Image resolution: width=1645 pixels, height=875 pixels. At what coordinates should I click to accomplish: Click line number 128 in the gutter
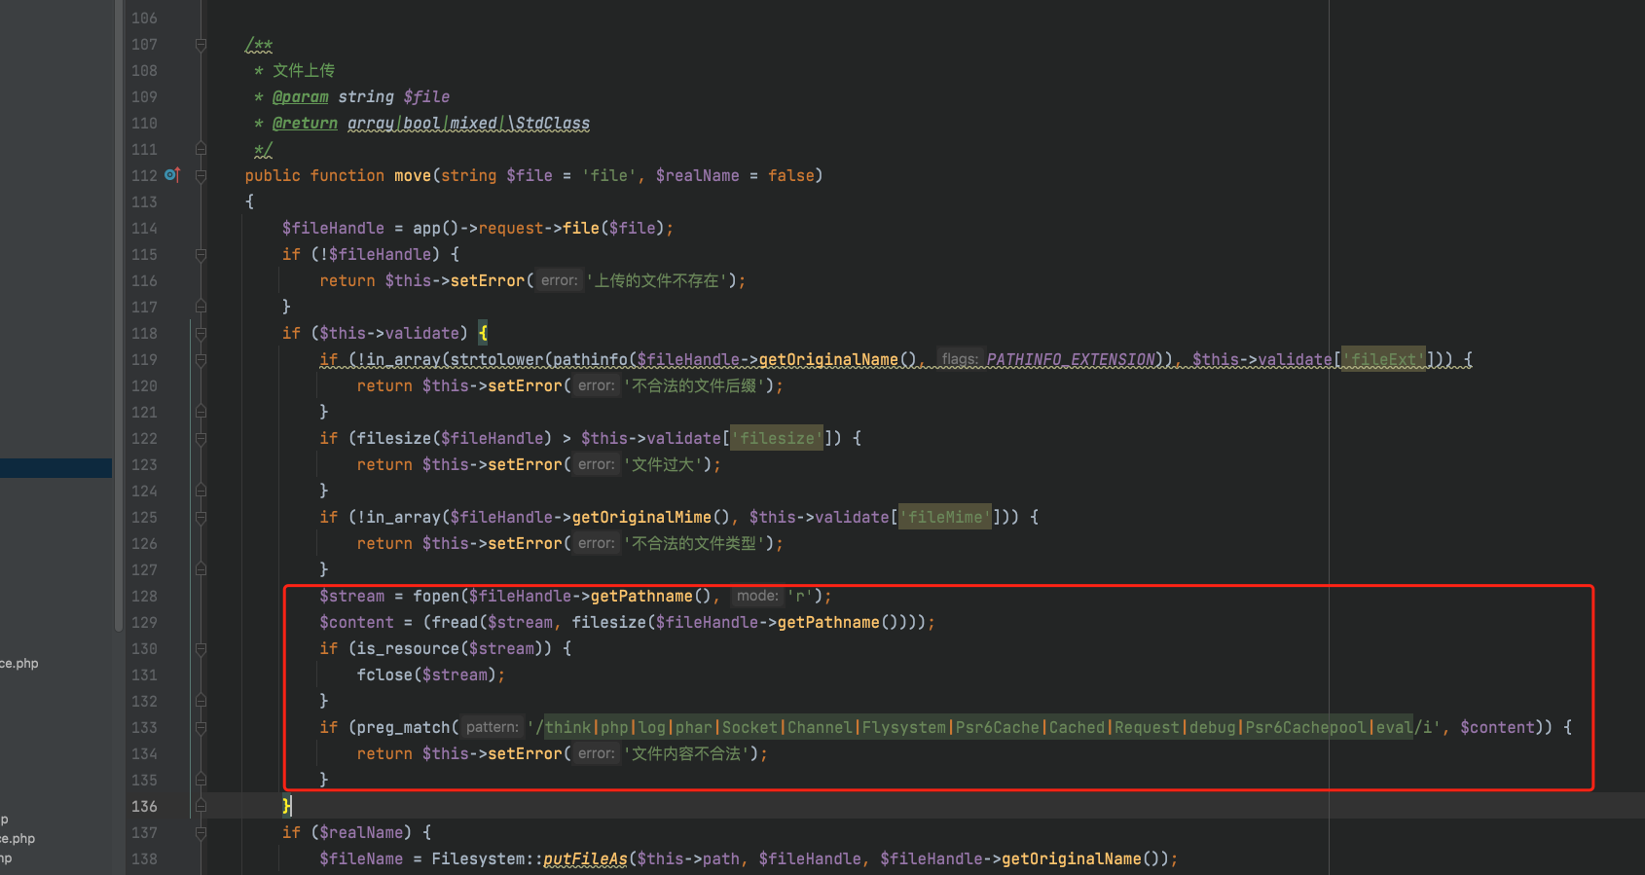[144, 597]
